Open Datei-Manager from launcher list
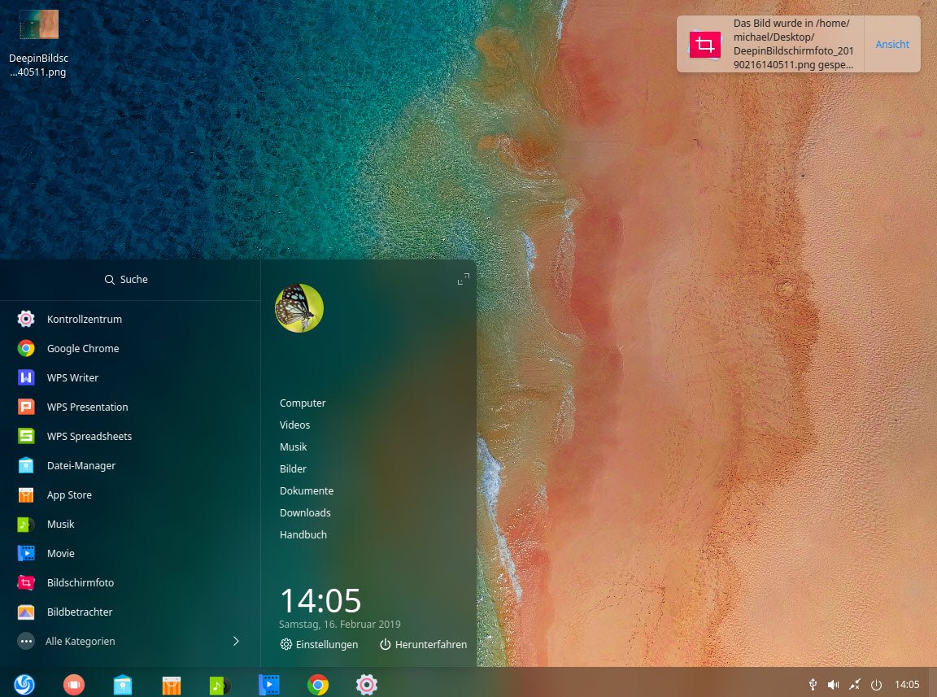The width and height of the screenshot is (937, 697). pyautogui.click(x=129, y=466)
